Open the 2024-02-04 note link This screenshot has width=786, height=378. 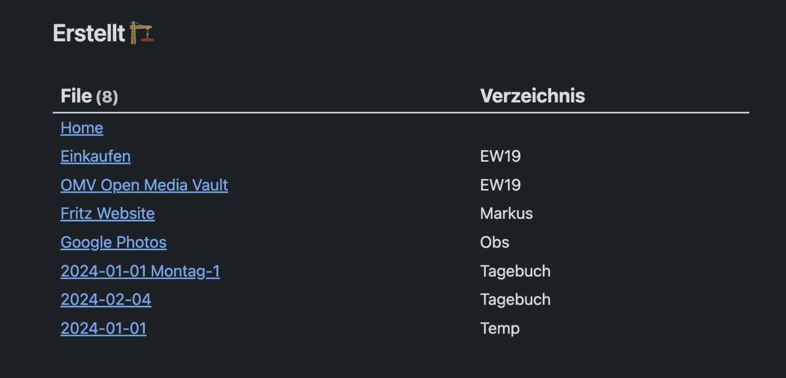point(106,299)
